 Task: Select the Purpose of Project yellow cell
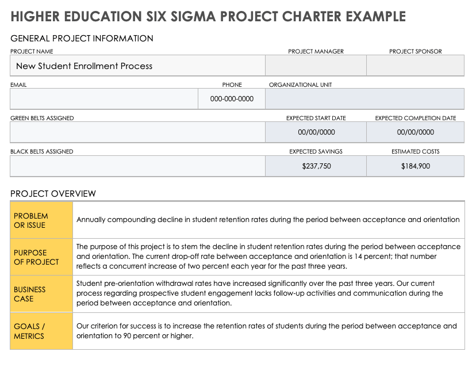pyautogui.click(x=41, y=257)
